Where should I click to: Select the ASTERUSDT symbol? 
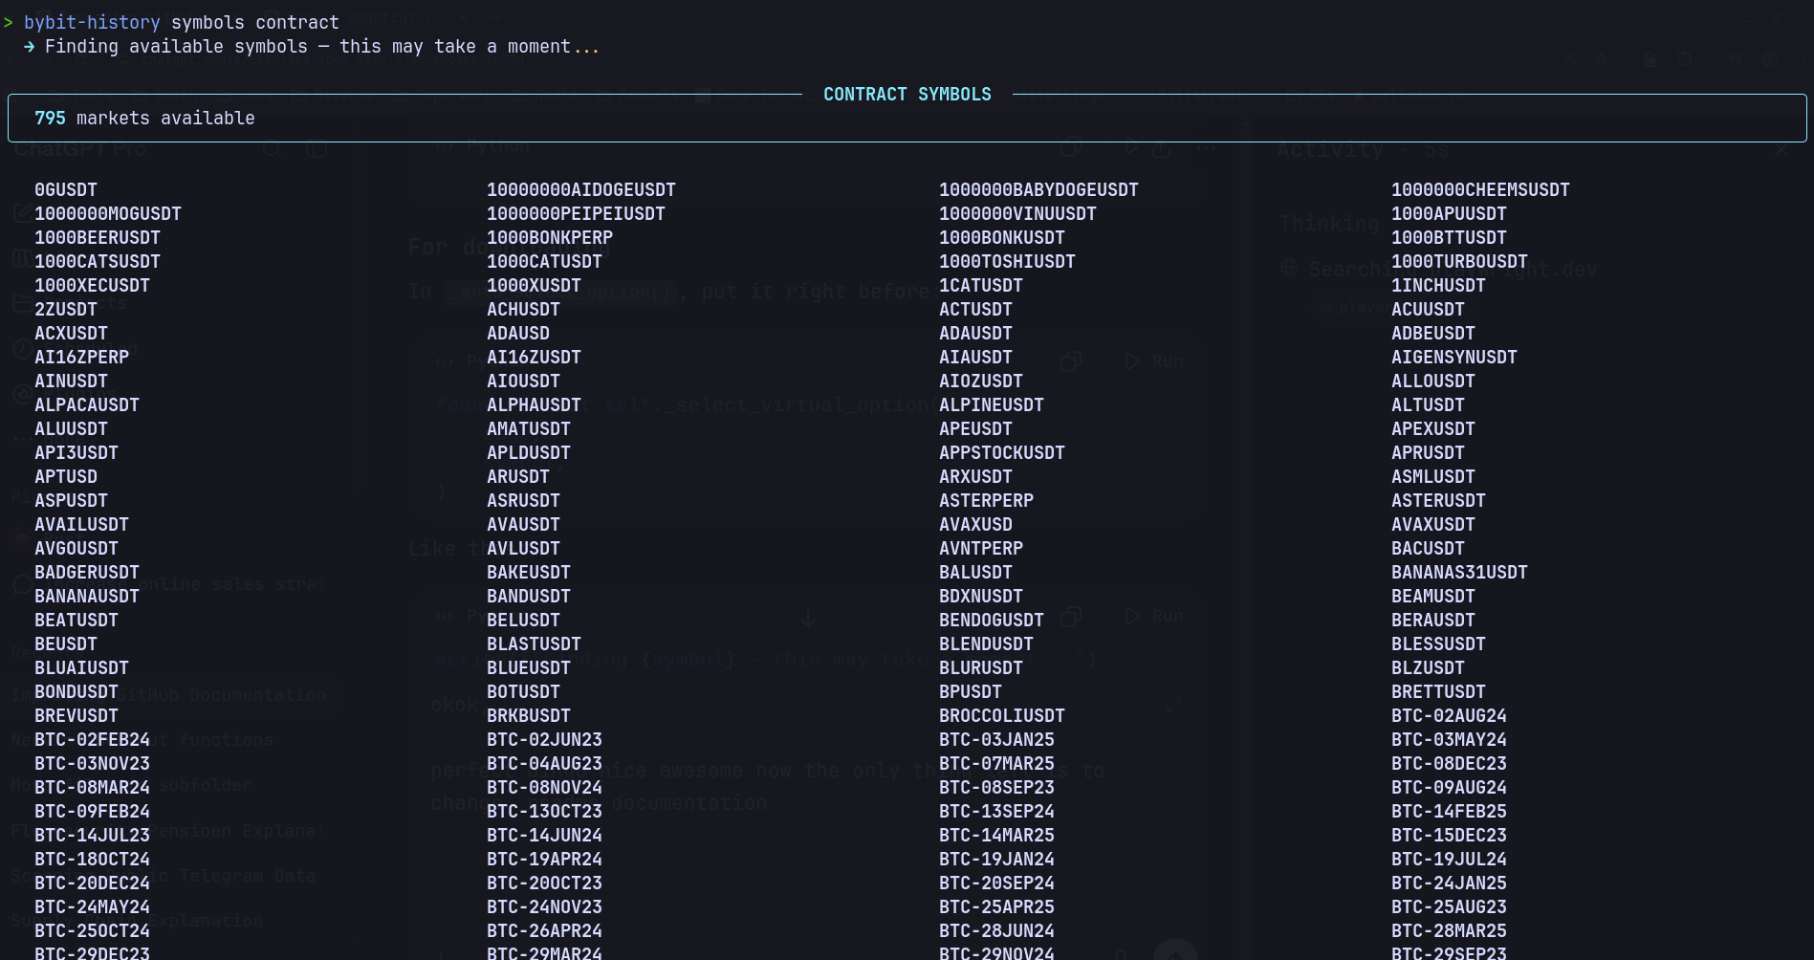click(x=1438, y=501)
